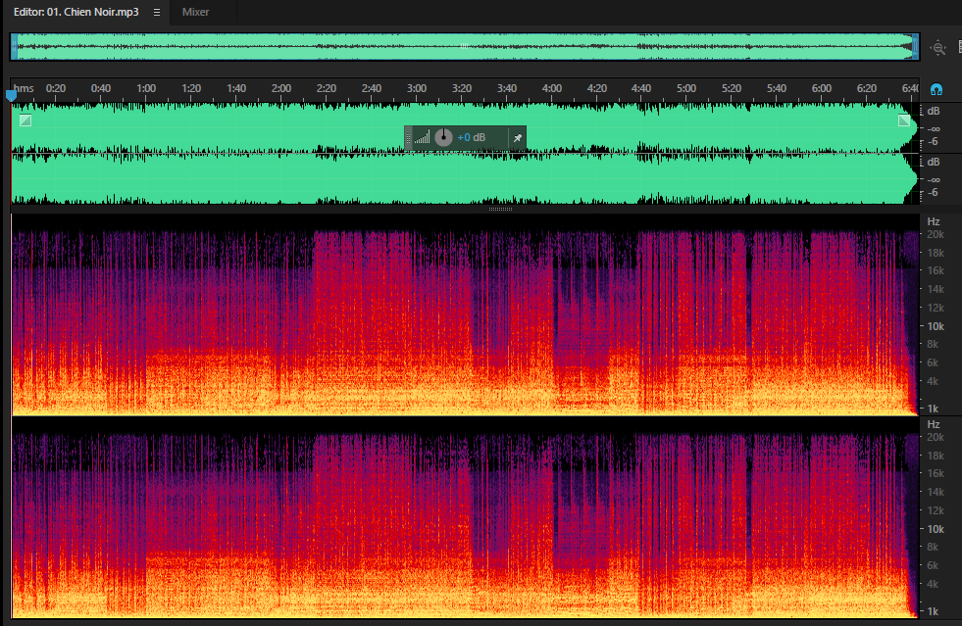Click the 2:40 mark on time ruler

[372, 88]
